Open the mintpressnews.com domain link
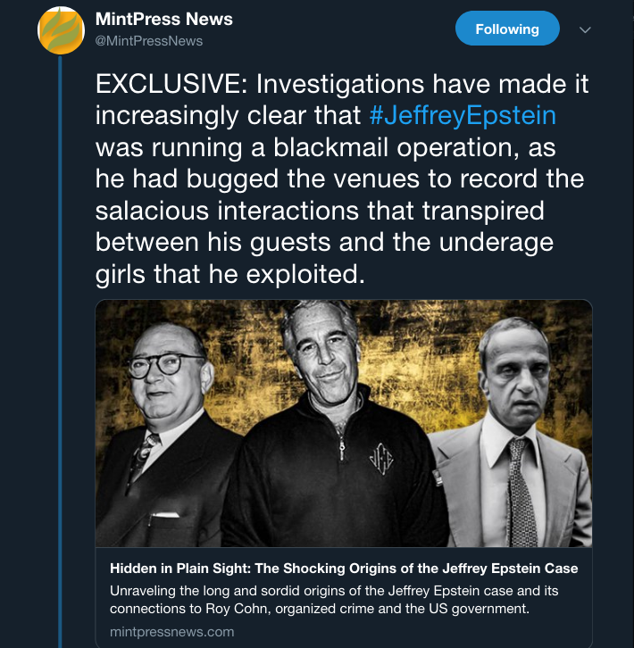 point(171,632)
